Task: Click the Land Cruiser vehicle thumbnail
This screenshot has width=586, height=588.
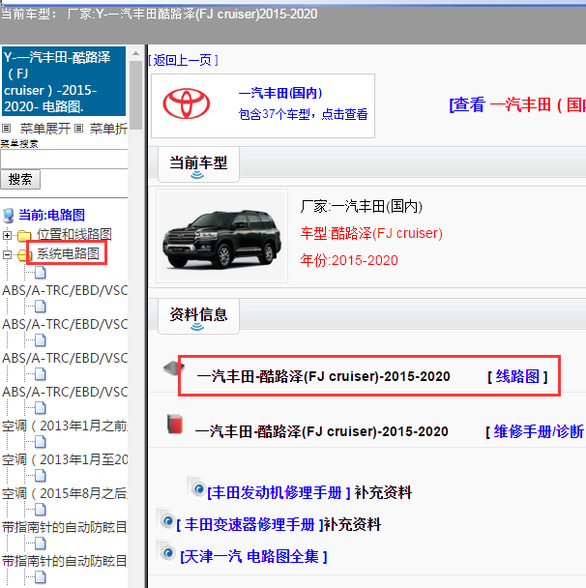Action: pyautogui.click(x=222, y=236)
